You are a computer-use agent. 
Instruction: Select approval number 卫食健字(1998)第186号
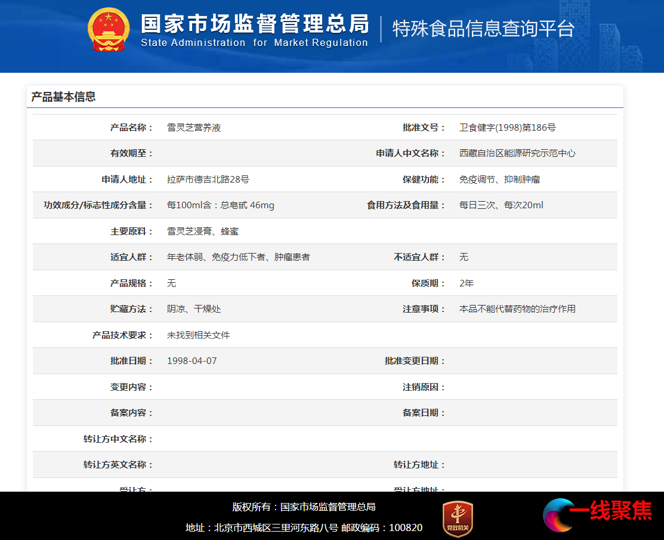[x=507, y=128]
